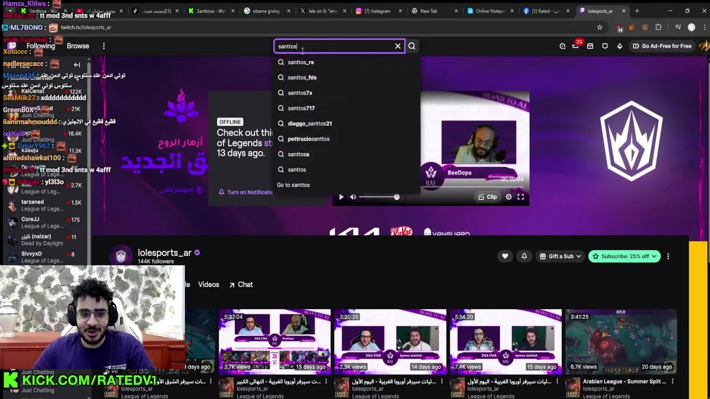The height and width of the screenshot is (399, 710).
Task: Open the Get Bits diamond icon
Action: coord(620,46)
